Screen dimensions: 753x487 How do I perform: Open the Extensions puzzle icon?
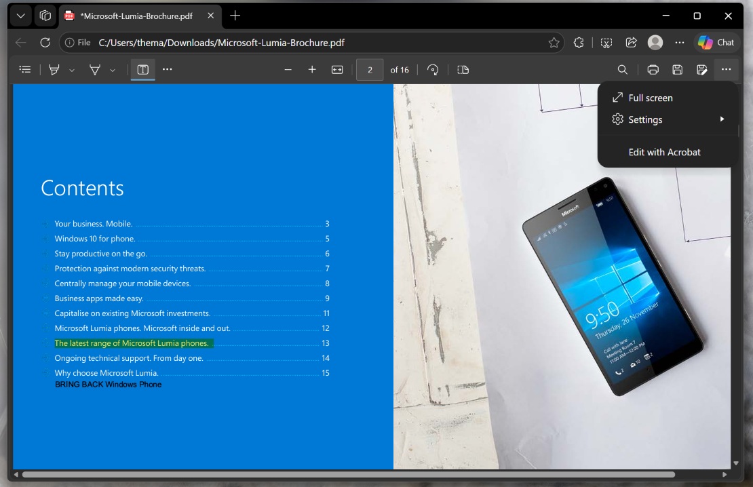tap(579, 42)
